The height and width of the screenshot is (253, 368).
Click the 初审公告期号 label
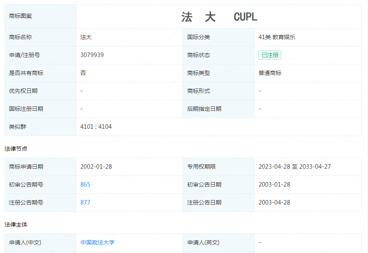coord(26,185)
